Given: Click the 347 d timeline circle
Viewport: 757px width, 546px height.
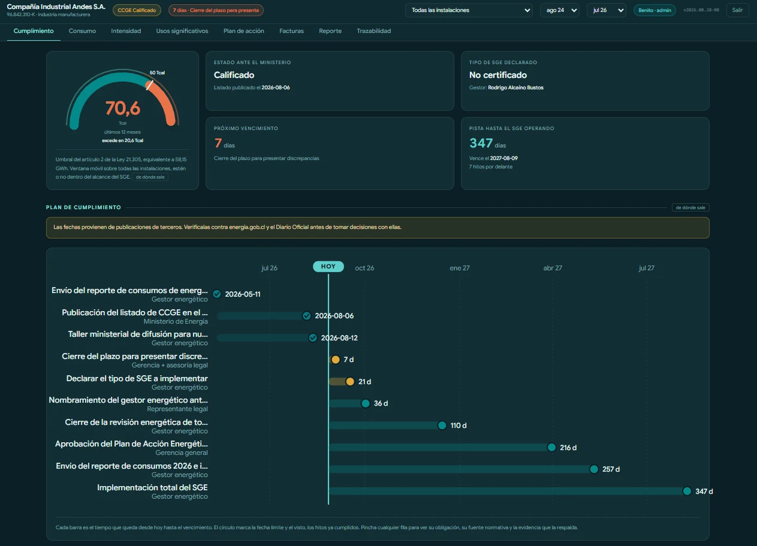Looking at the screenshot, I should (x=687, y=491).
